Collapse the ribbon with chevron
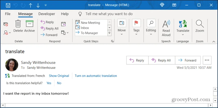 tap(214, 42)
